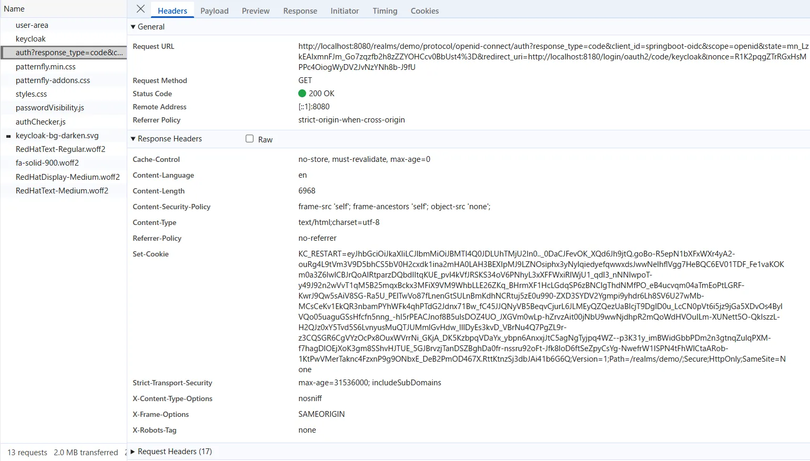
Task: Close the request details panel
Action: (x=140, y=9)
